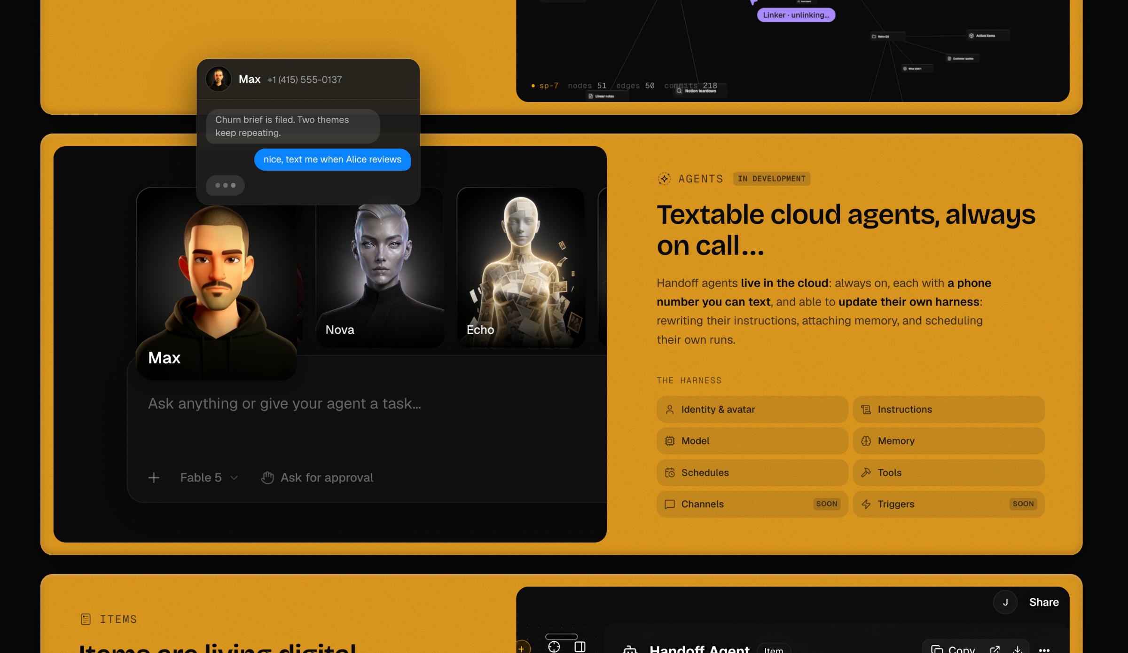Click the hand icon beside Ask for approval
Image resolution: width=1128 pixels, height=653 pixels.
point(267,478)
